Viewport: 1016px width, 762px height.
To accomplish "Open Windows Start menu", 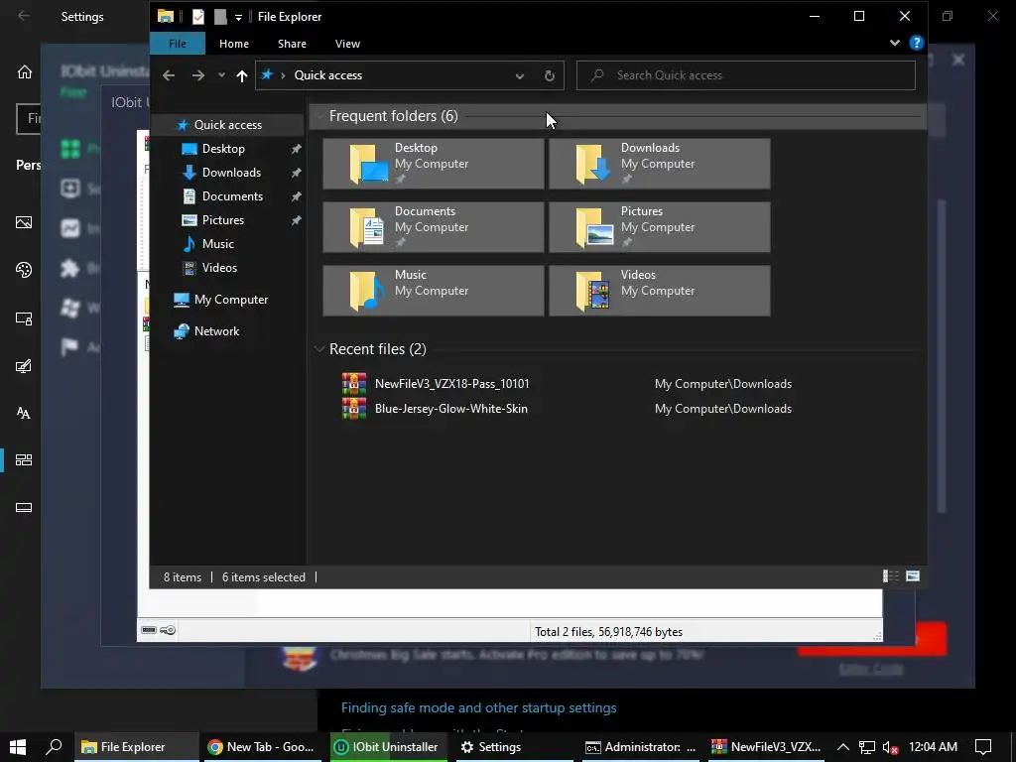I will pyautogui.click(x=18, y=747).
